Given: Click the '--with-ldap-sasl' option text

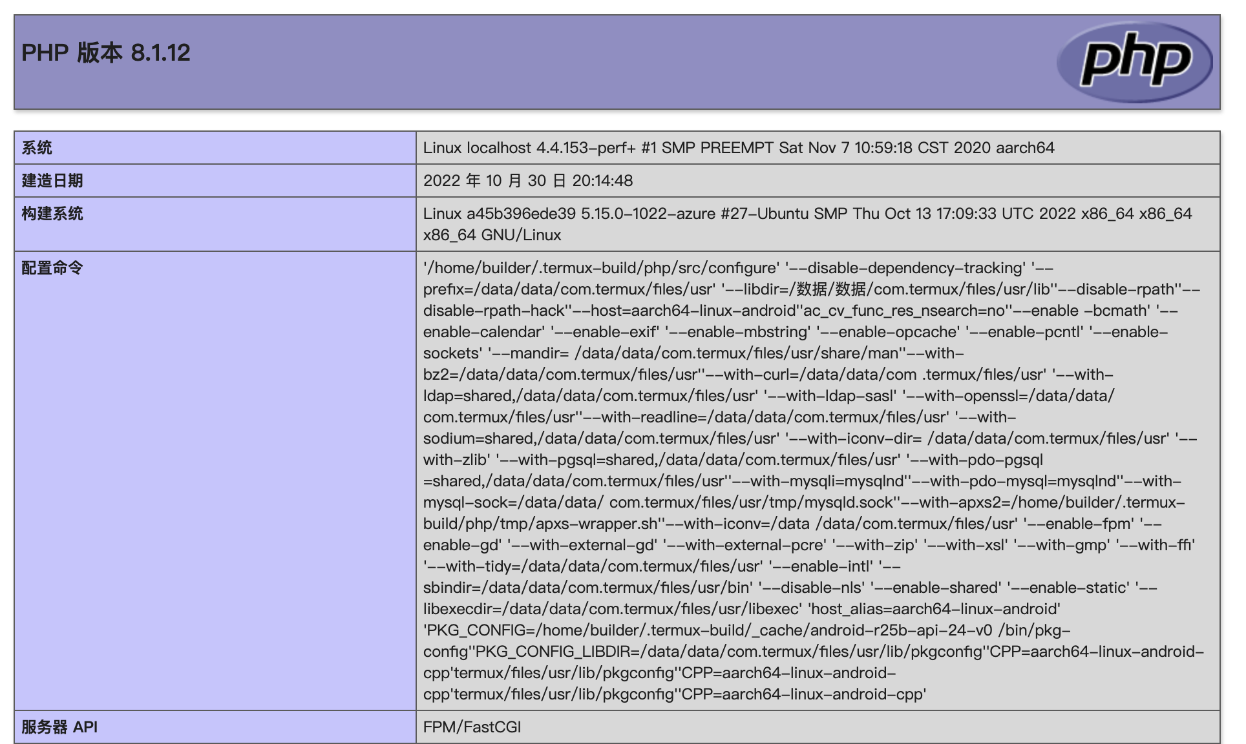Looking at the screenshot, I should click(x=830, y=396).
